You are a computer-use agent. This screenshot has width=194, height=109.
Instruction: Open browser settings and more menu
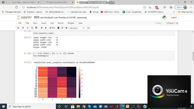(191, 7)
